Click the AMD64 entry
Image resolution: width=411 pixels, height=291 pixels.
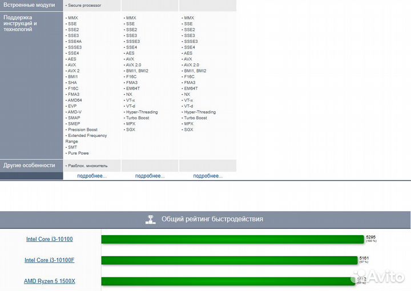(74, 100)
